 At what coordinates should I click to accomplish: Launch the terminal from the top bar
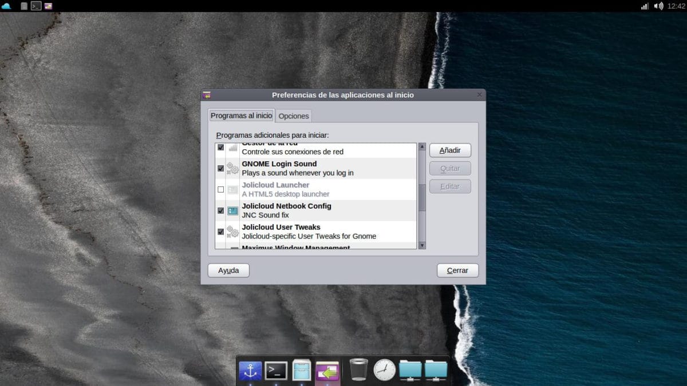[36, 6]
